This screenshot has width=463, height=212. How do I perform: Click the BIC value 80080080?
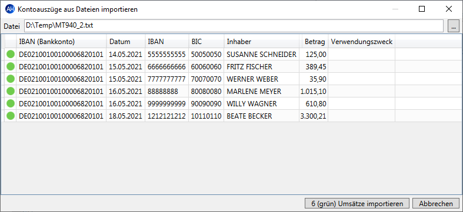tap(206, 92)
